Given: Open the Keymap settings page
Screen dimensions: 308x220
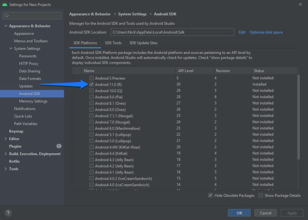Looking at the screenshot, I should coord(16,131).
